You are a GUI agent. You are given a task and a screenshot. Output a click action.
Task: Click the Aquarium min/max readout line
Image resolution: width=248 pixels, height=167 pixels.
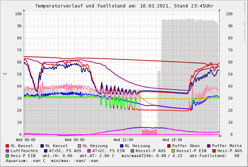point(52,161)
